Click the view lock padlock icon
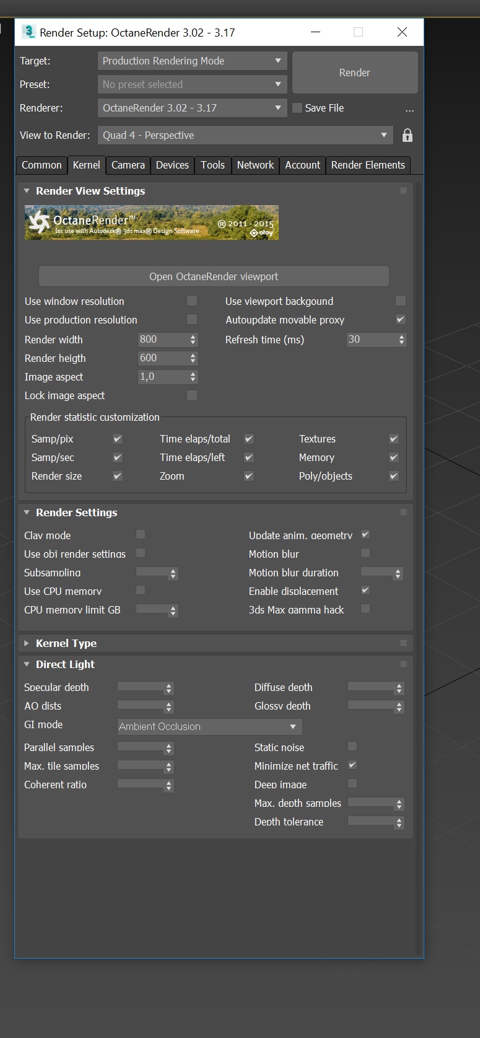The image size is (480, 1038). pos(407,135)
